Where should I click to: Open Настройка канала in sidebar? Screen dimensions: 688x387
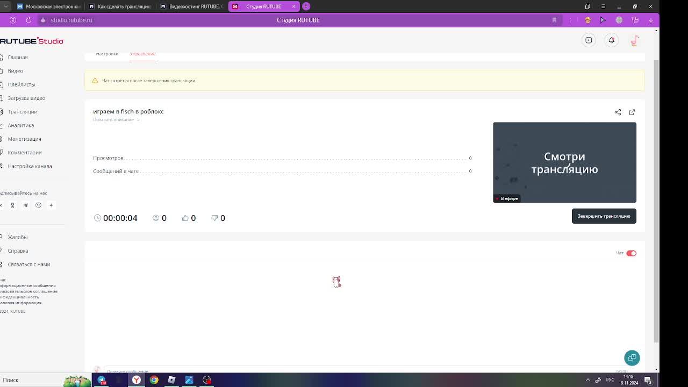point(30,166)
